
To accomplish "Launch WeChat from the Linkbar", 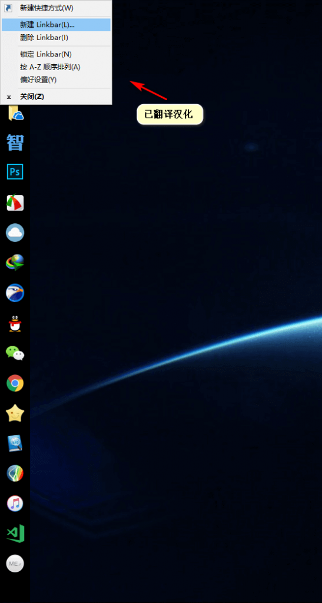I will [15, 353].
